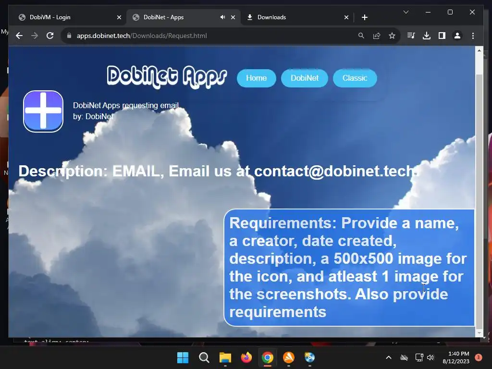Image resolution: width=492 pixels, height=369 pixels.
Task: Click the 'DobiNet Apps requesting email' text
Action: (x=126, y=105)
